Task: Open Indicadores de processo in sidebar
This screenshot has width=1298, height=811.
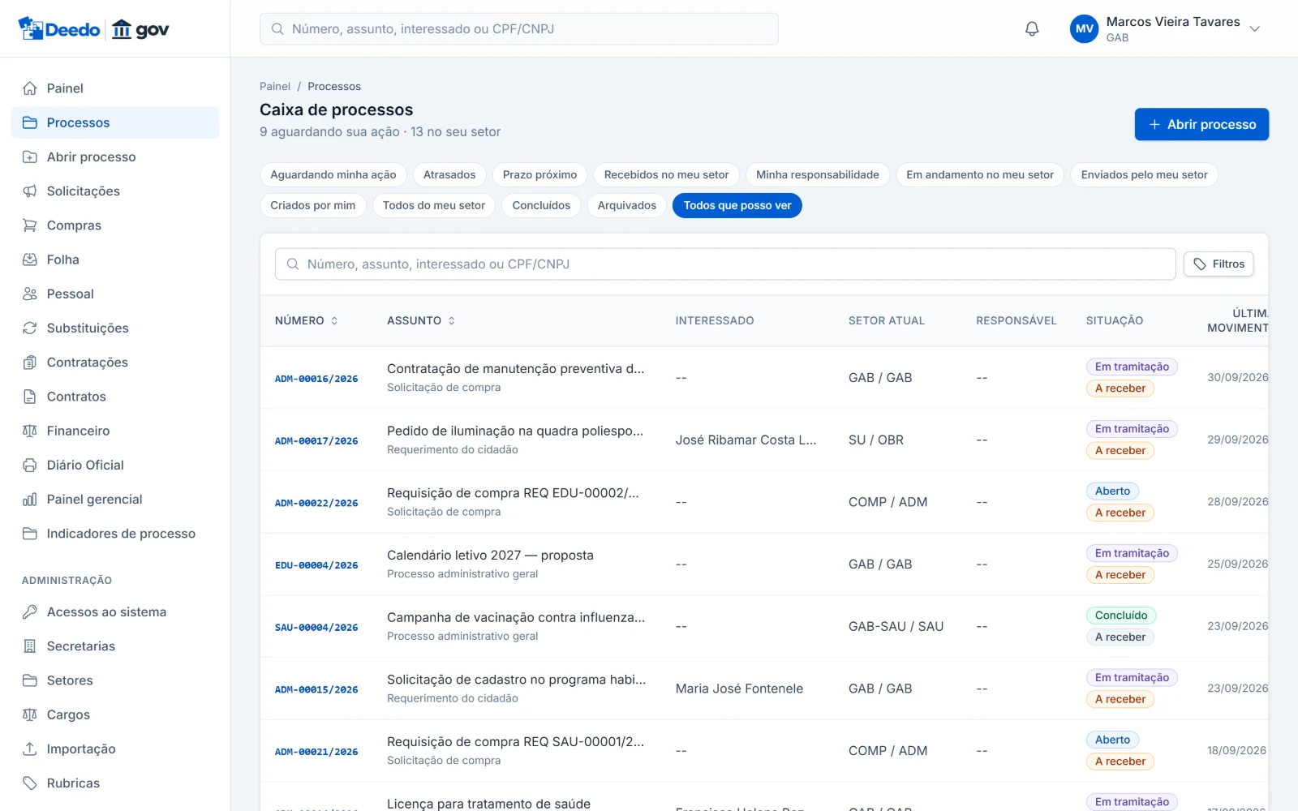Action: pyautogui.click(x=115, y=534)
